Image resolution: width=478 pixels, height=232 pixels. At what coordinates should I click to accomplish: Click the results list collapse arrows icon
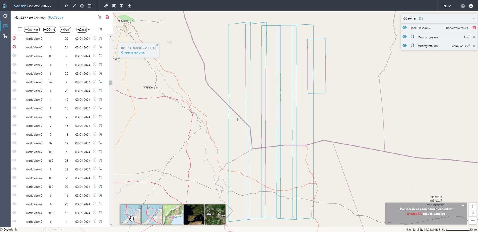pos(20,29)
